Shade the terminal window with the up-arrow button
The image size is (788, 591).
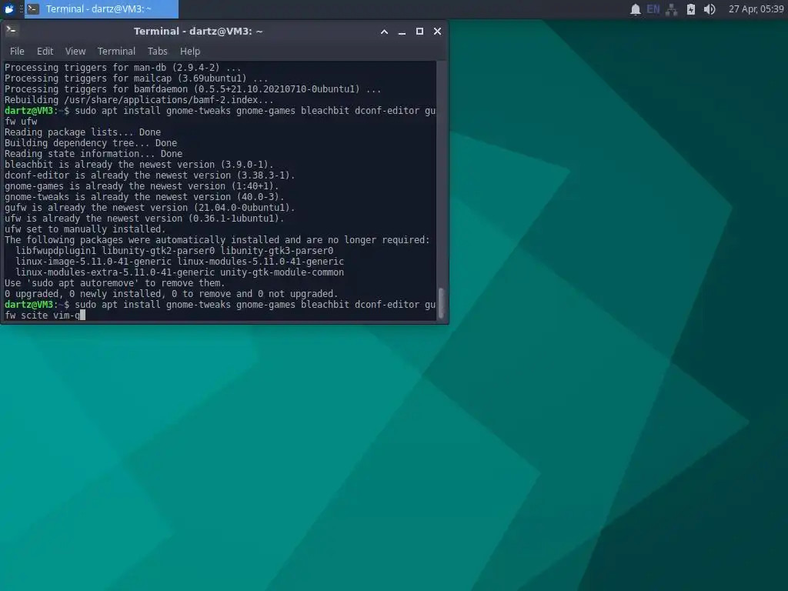385,31
